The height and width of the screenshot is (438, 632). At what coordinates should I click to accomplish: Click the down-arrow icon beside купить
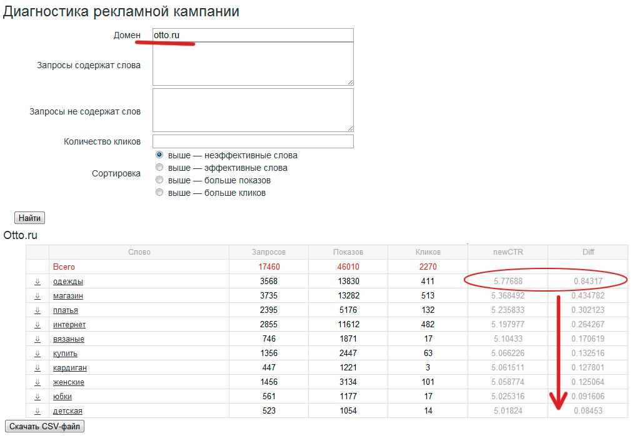[38, 354]
